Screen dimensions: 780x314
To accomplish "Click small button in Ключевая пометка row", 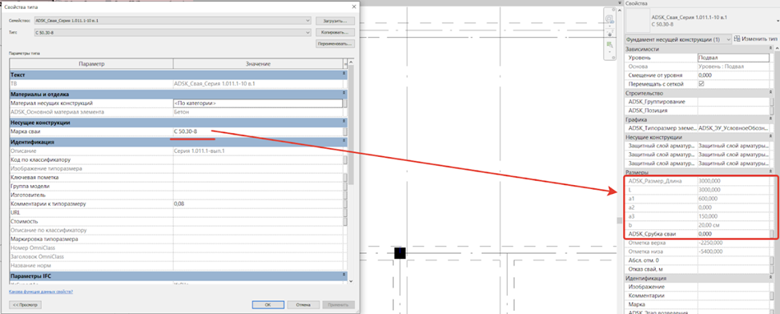I will (345, 178).
